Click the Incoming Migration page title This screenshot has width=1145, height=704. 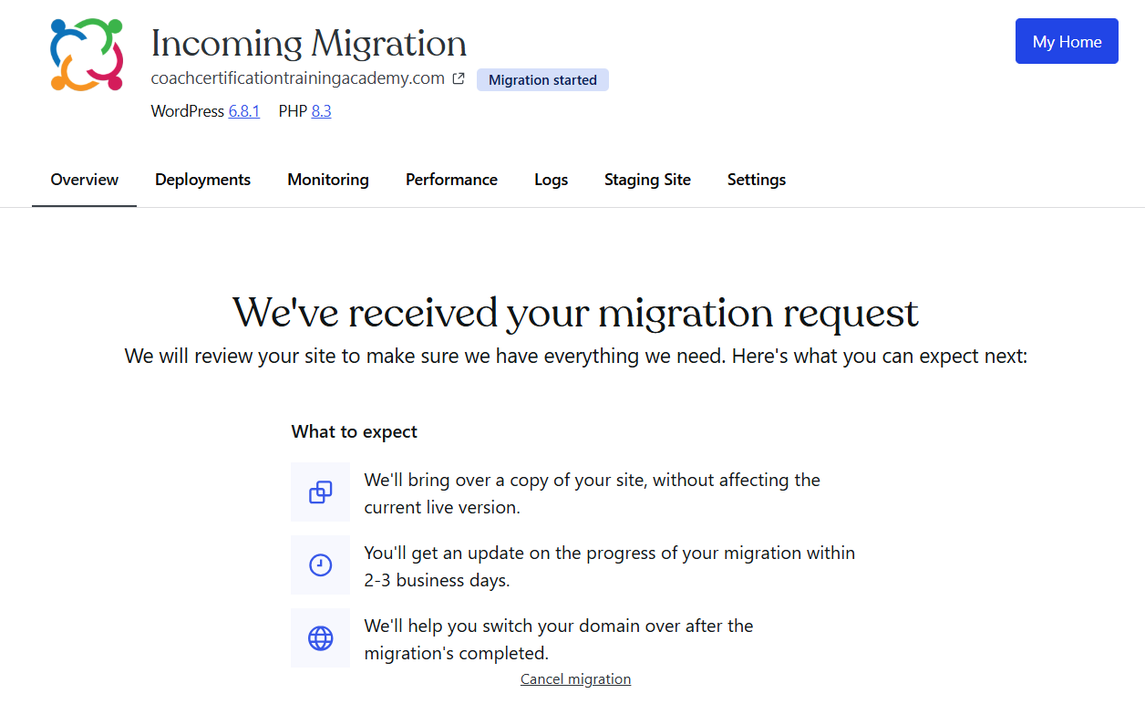[308, 43]
